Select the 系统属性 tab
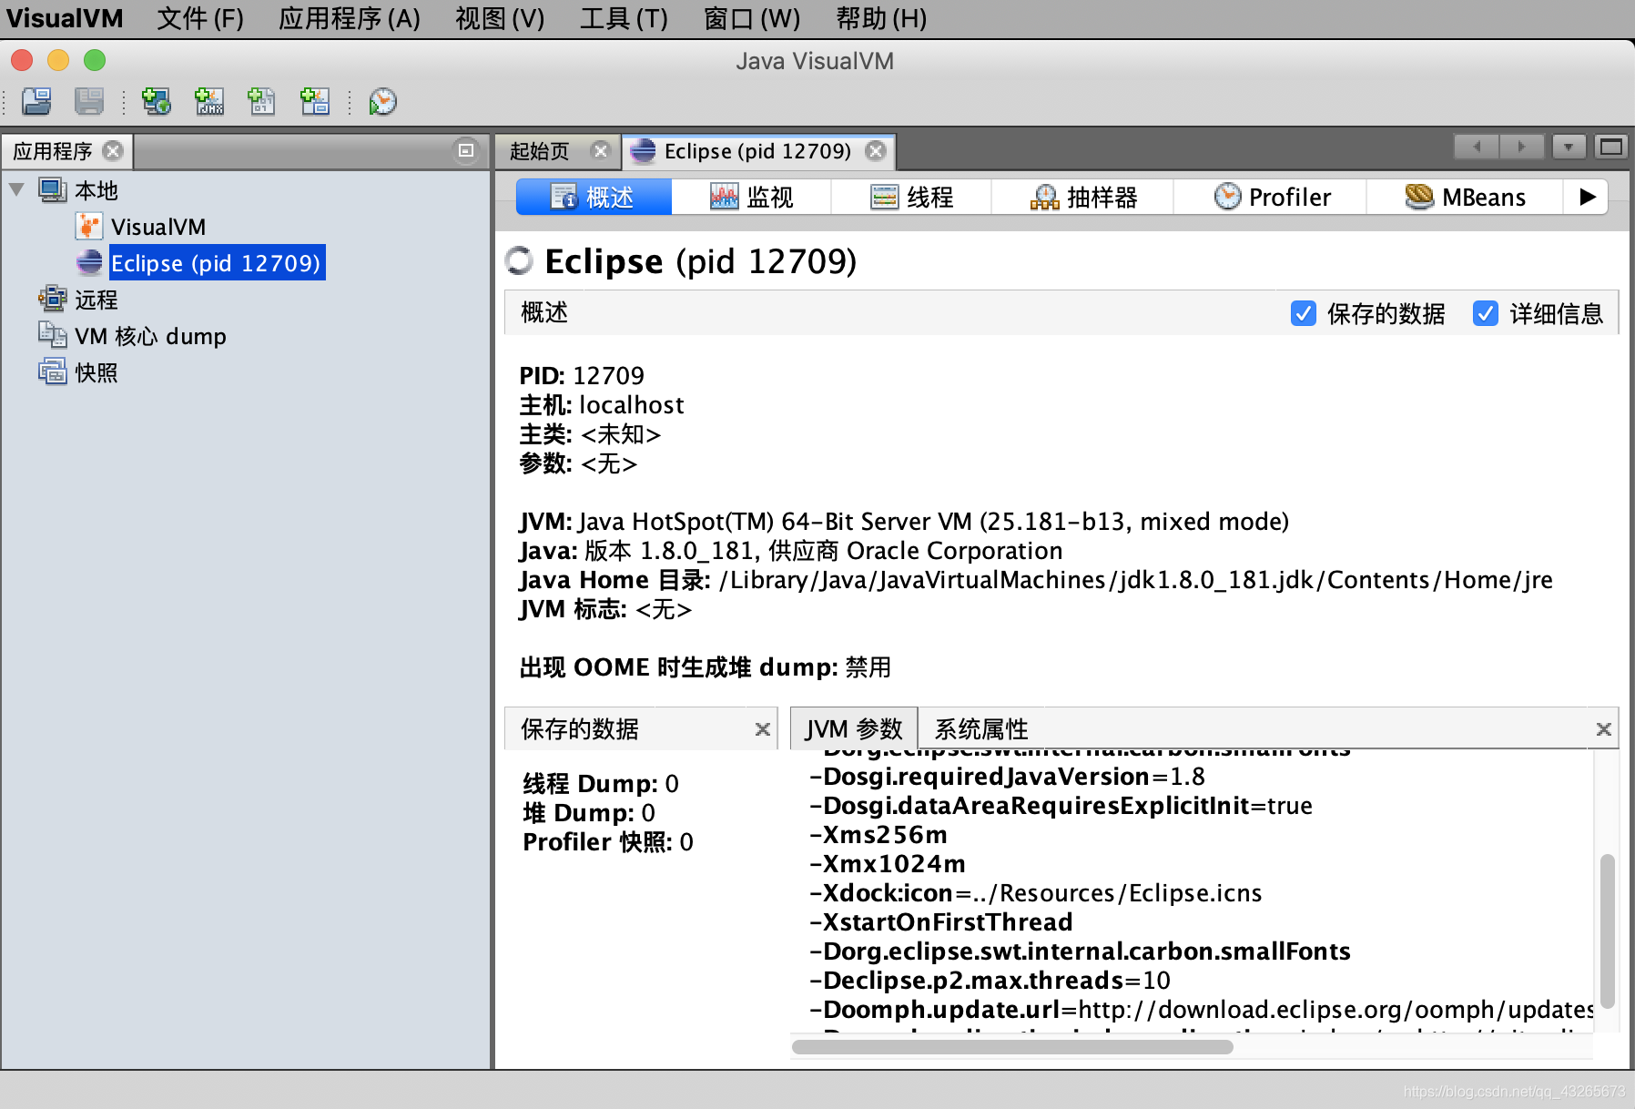1635x1109 pixels. (981, 729)
